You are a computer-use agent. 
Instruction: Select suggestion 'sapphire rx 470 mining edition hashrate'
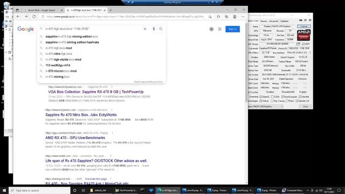[101, 42]
